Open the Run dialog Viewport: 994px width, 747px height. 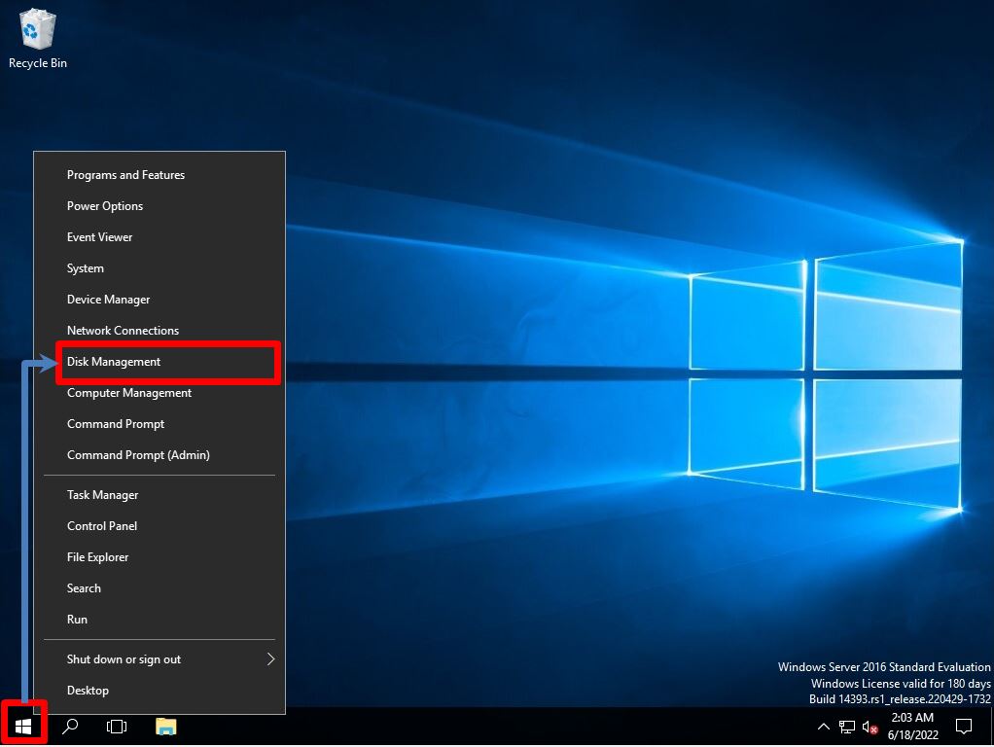(x=77, y=619)
